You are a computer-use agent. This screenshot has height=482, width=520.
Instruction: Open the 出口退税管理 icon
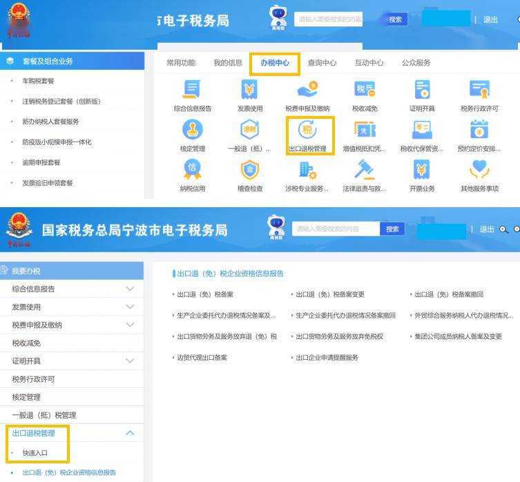[307, 131]
